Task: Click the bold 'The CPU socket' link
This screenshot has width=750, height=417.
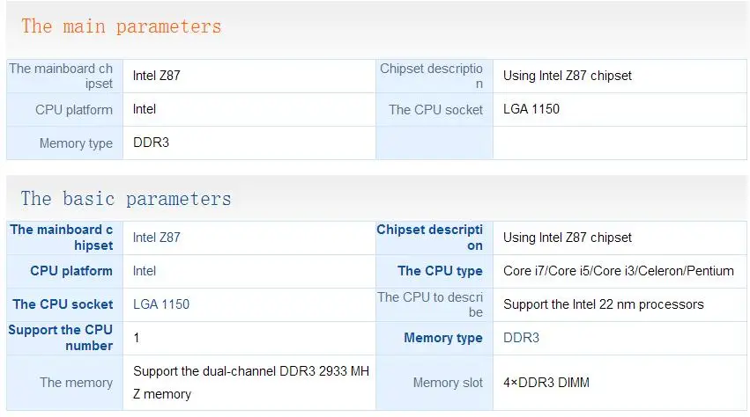Action: (x=63, y=304)
